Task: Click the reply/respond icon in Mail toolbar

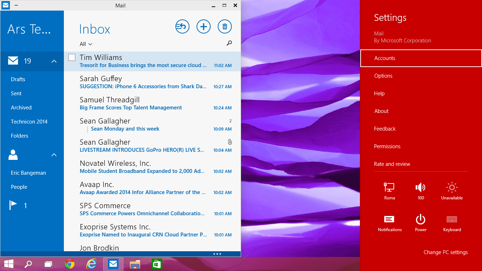Action: pos(182,26)
